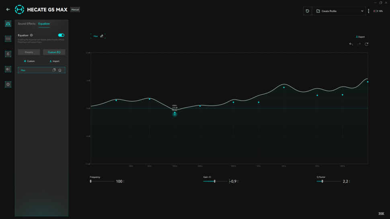Undo the last EQ change
Image resolution: width=390 pixels, height=219 pixels.
click(351, 44)
